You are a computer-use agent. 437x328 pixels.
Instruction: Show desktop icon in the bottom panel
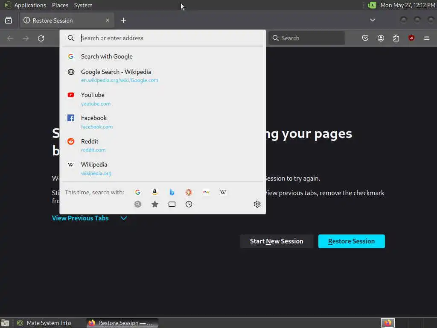pos(5,323)
